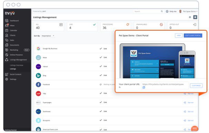This screenshot has height=133, width=209.
Task: Go to Social Content menu item
Action: (x=16, y=74)
